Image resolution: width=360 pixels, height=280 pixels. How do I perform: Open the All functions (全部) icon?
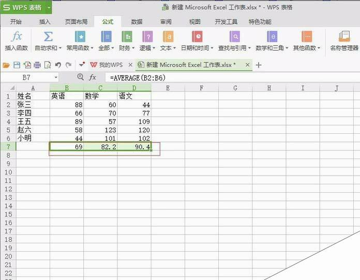click(x=107, y=37)
